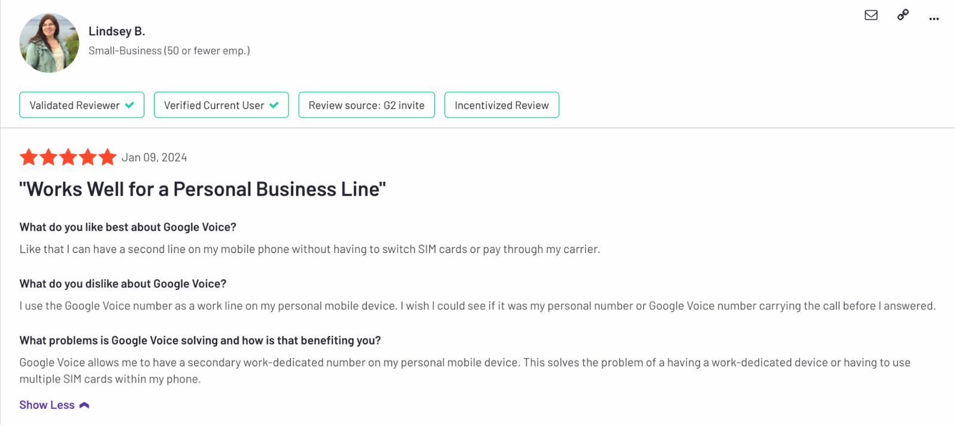Click the Verified Current User badge
Image resolution: width=955 pixels, height=426 pixels.
coord(221,105)
